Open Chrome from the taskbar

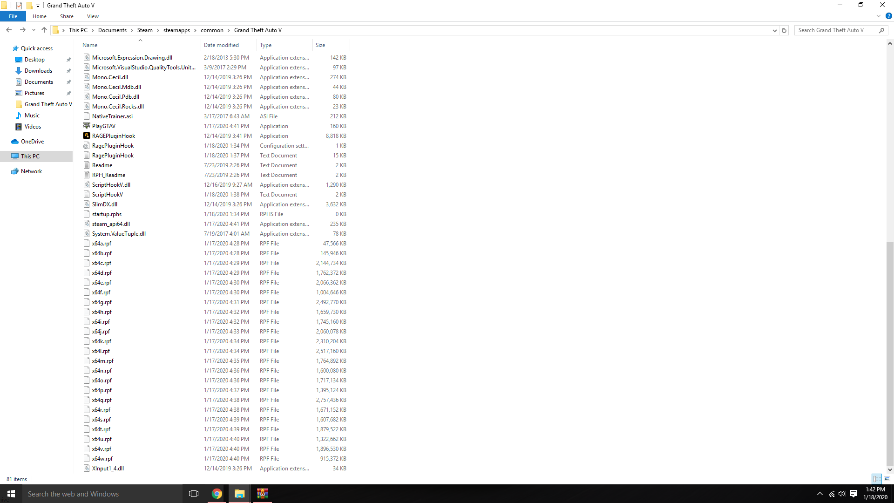tap(217, 494)
